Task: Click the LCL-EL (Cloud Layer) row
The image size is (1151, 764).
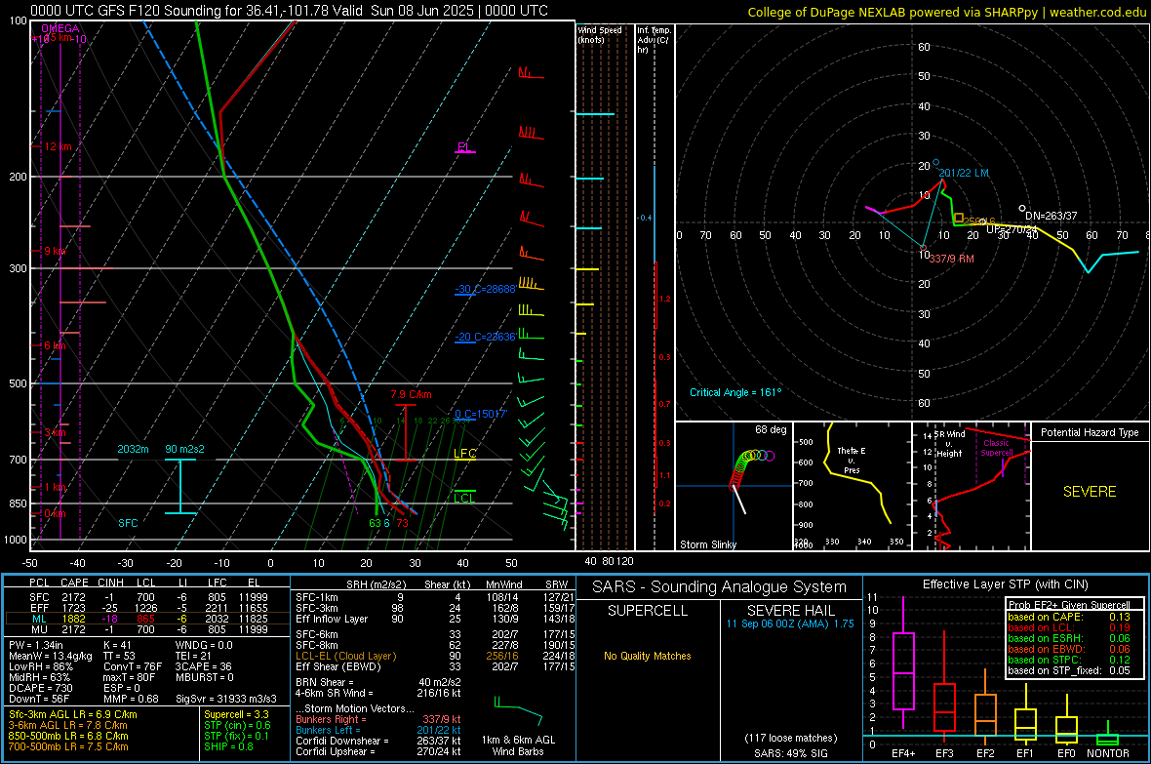Action: pyautogui.click(x=435, y=656)
